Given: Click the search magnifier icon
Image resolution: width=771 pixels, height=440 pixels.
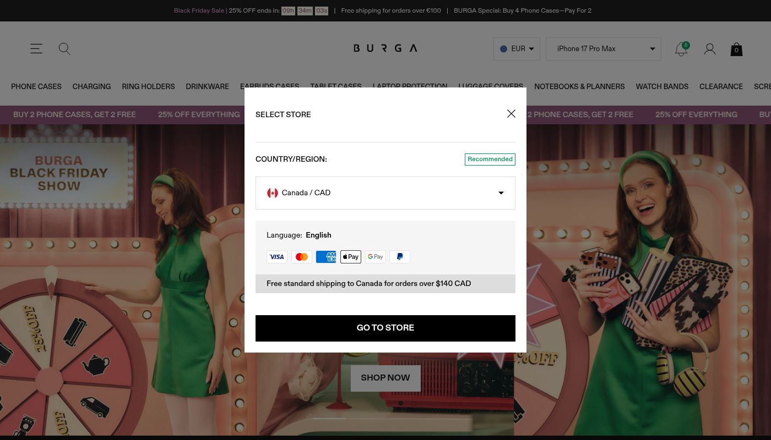Looking at the screenshot, I should click(64, 49).
